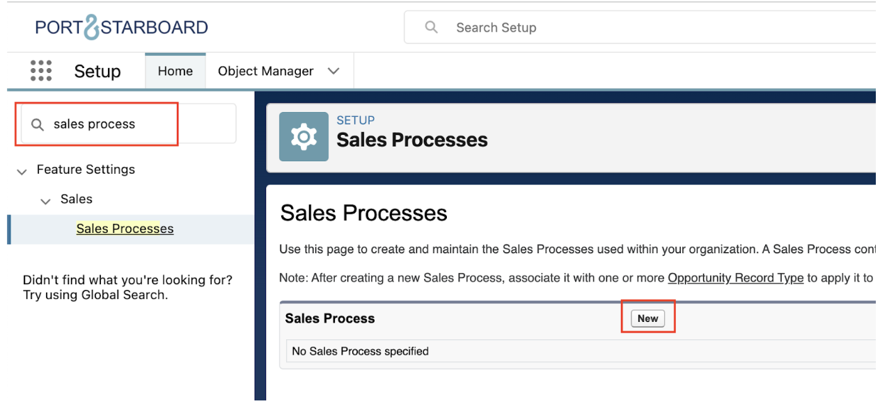Switch to the Home tab
This screenshot has width=880, height=406.
coord(175,72)
